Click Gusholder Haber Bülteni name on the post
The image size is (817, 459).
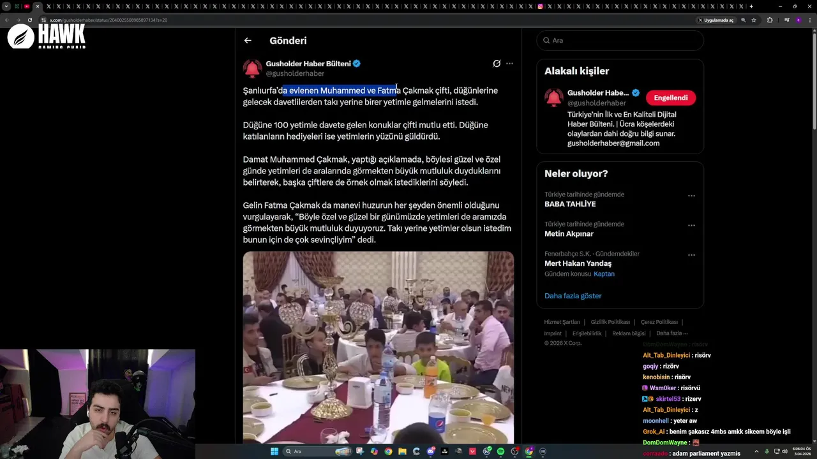pos(308,64)
